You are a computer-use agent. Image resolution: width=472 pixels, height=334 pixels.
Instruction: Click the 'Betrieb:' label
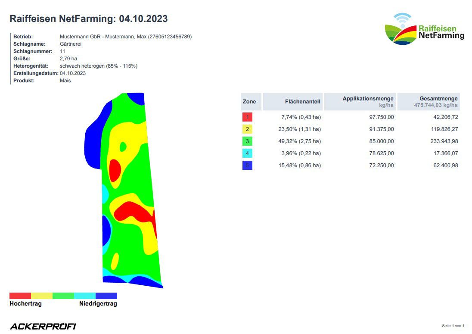click(x=23, y=37)
